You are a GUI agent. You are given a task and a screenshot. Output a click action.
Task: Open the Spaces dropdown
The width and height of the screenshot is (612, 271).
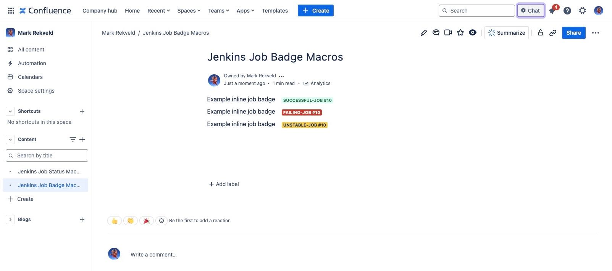pyautogui.click(x=189, y=11)
